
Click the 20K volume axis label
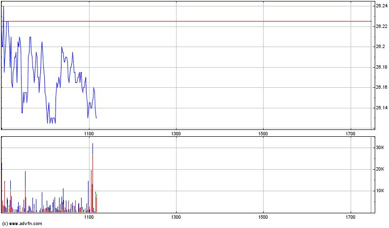tap(380, 169)
